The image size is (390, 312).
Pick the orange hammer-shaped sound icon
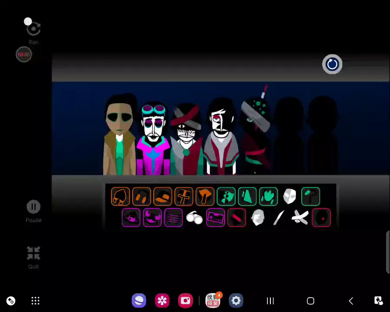click(x=205, y=196)
